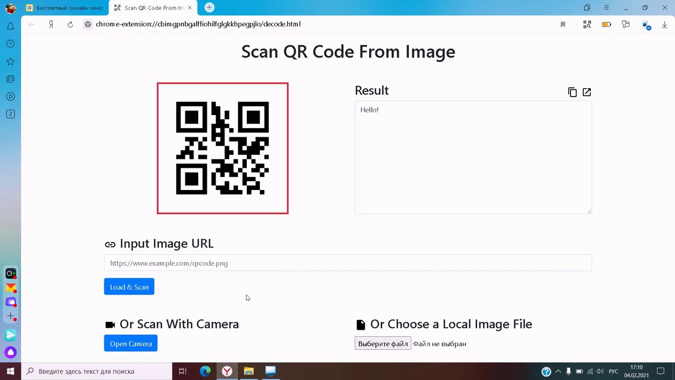Copy the scan result to clipboard
Viewport: 675px width, 380px height.
pos(572,92)
